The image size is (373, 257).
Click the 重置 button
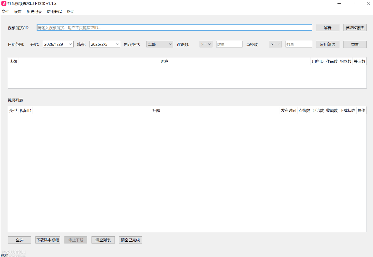tap(355, 44)
